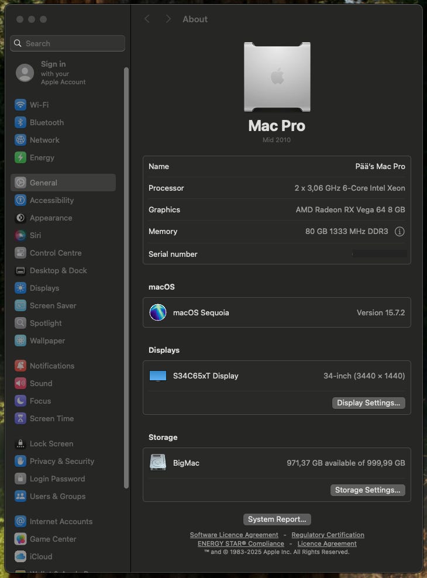Open Desktop & Dock icon
Image resolution: width=427 pixels, height=578 pixels.
point(20,270)
